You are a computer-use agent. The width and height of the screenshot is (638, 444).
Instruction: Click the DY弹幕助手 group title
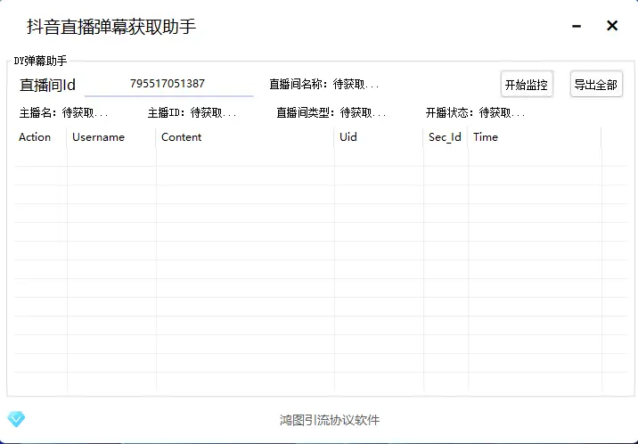point(40,61)
